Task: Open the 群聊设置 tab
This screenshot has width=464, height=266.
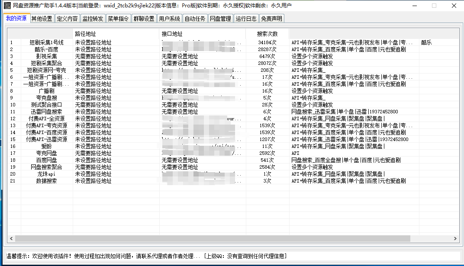Action: 144,19
